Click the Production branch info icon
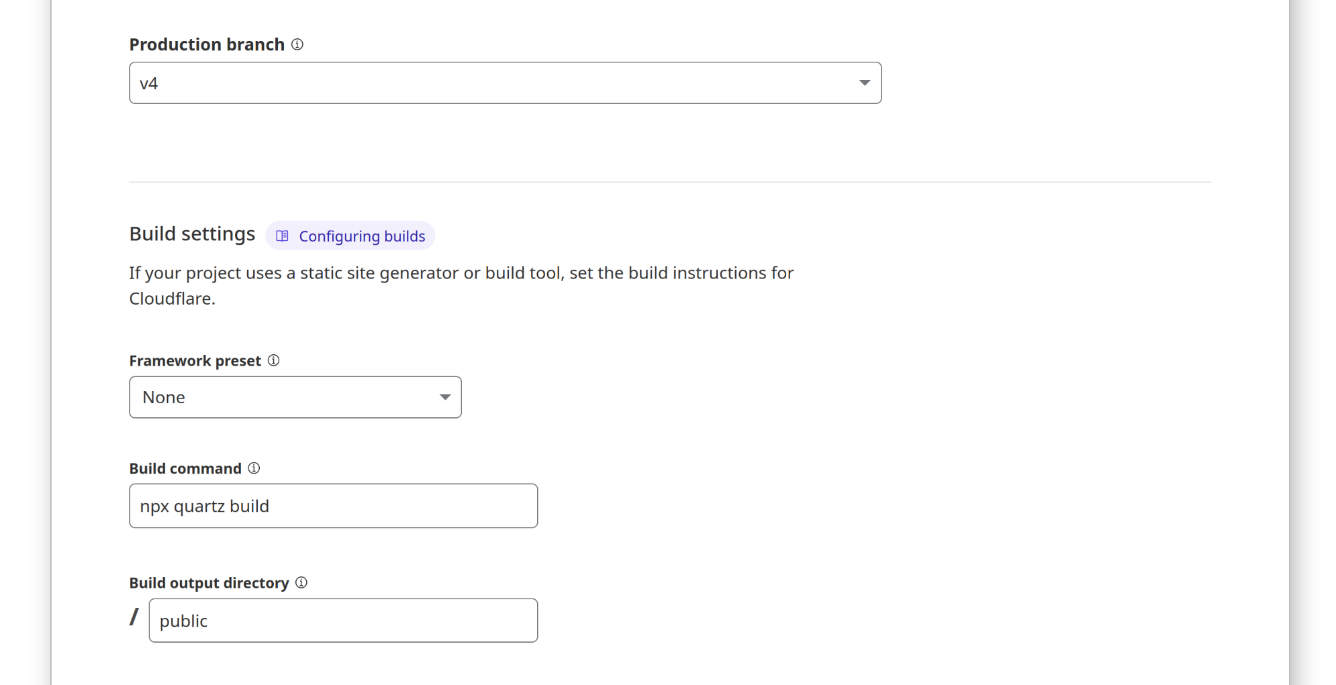1336x685 pixels. 297,44
